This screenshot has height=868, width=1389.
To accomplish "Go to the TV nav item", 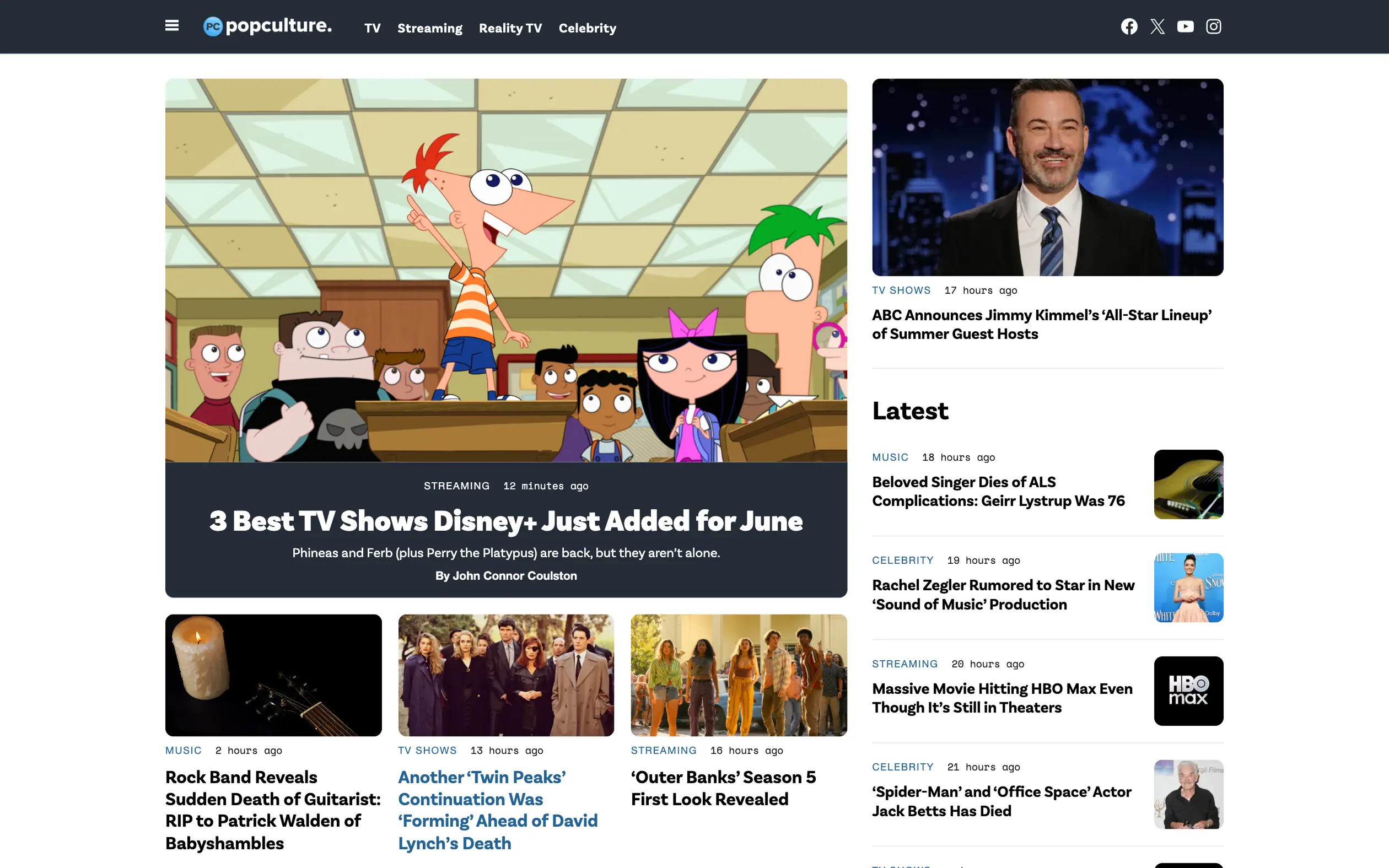I will [x=372, y=28].
